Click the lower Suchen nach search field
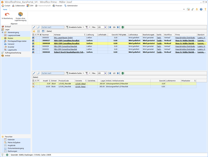The width and height of the screenshot is (208, 157). tap(53, 73)
